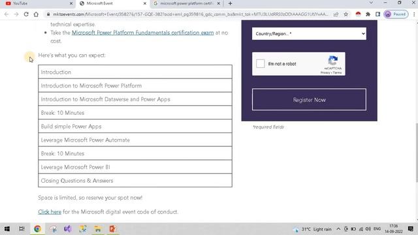Click the mktoevents address bar URL
This screenshot has height=235, width=418.
(190, 14)
